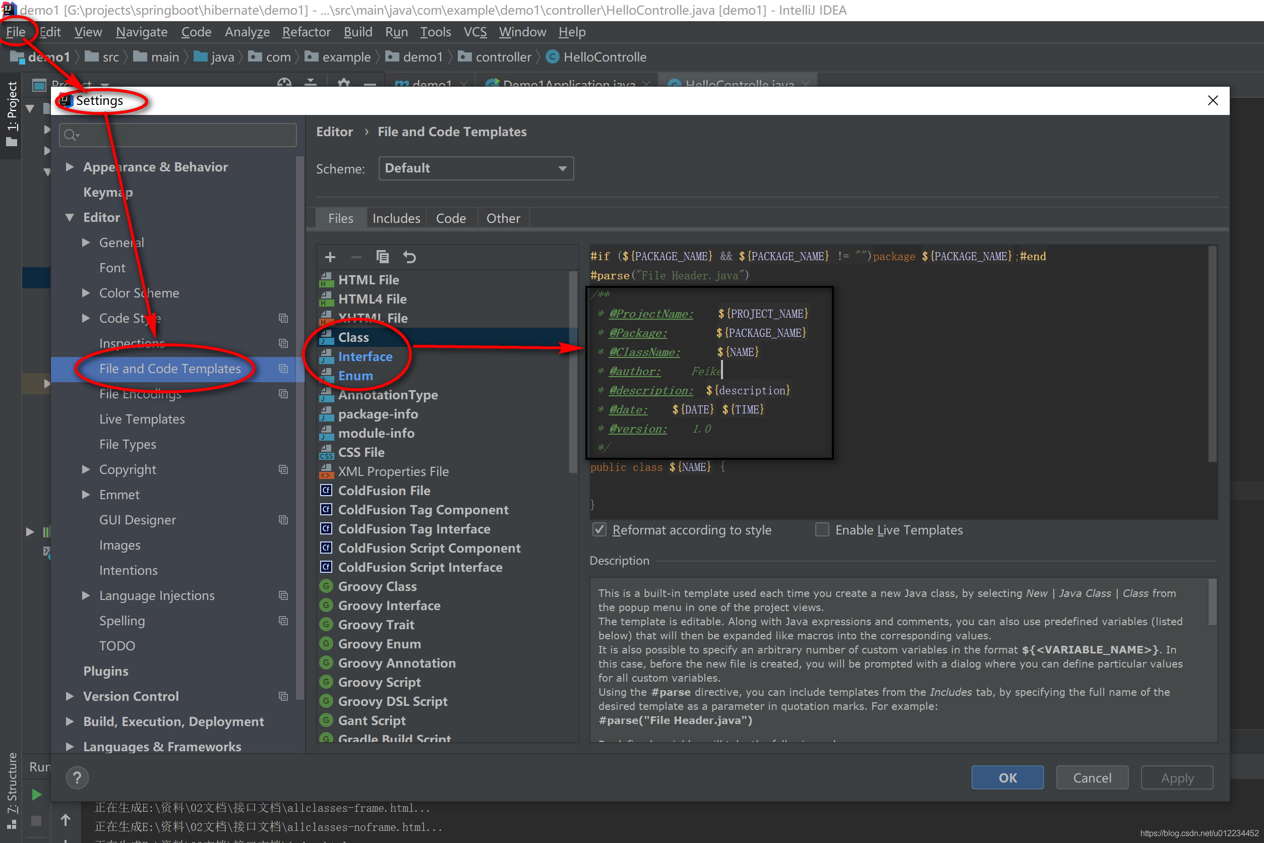
Task: Open the Refactor menu
Action: click(x=307, y=32)
